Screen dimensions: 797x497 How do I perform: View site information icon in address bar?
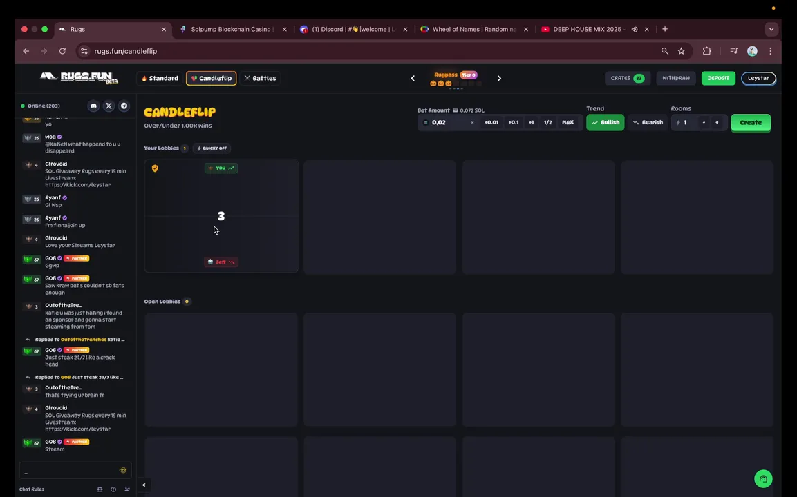(x=84, y=51)
